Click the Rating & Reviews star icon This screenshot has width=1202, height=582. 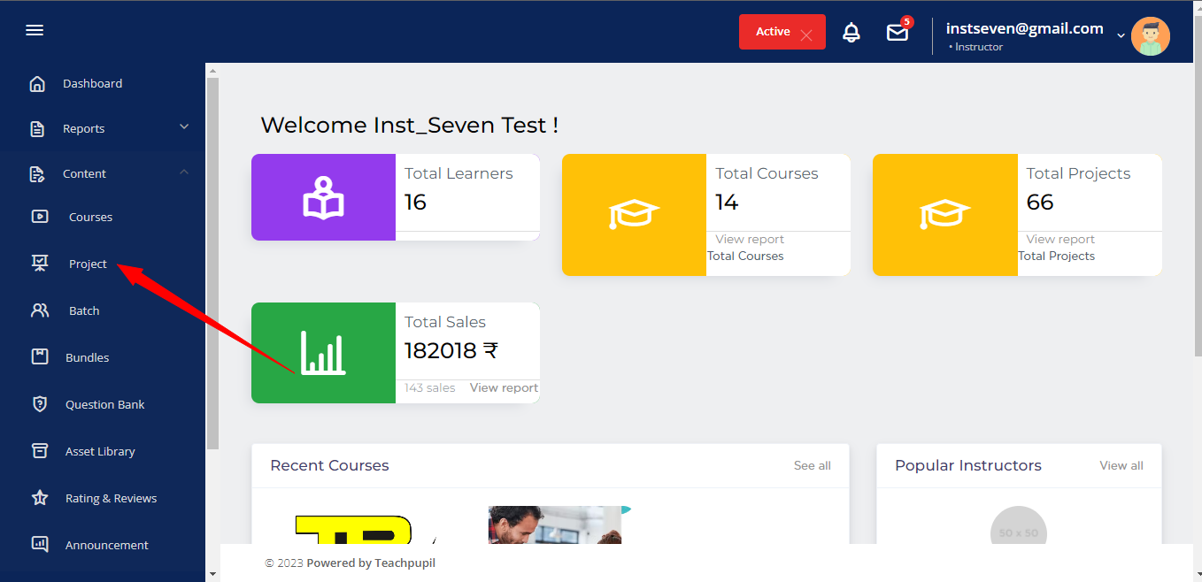[x=40, y=498]
